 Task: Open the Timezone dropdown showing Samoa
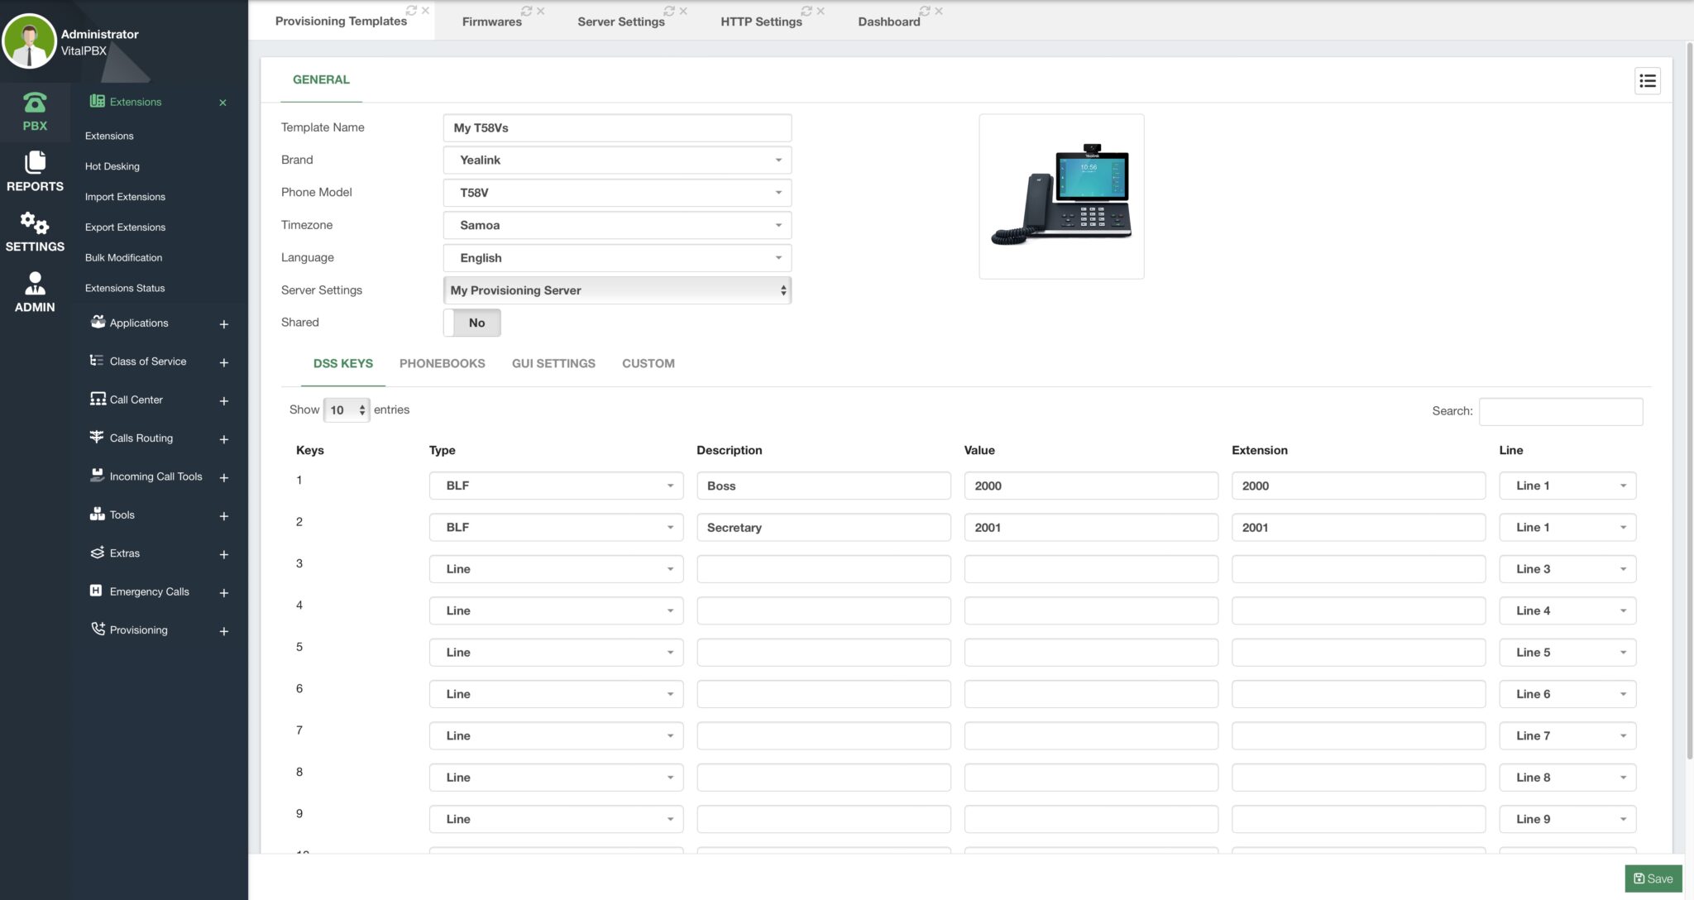tap(617, 225)
